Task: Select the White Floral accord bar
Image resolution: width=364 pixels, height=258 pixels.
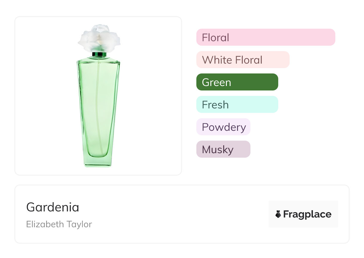Action: tap(243, 60)
